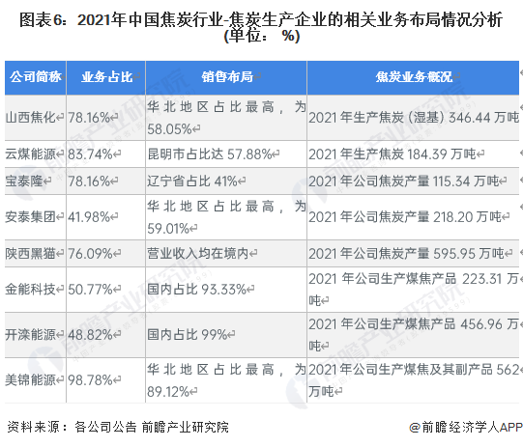Click the 国内占比 93.33% cell
The width and height of the screenshot is (523, 447).
tap(226, 290)
